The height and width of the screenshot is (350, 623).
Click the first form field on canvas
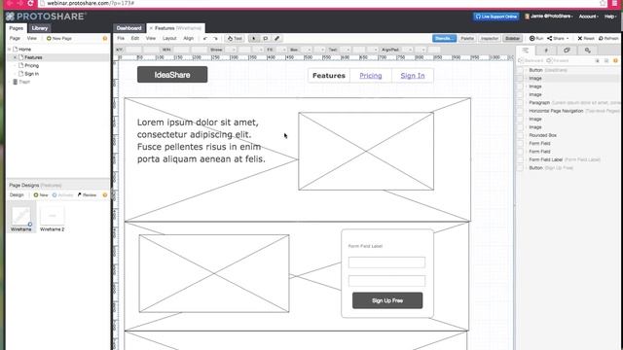tap(386, 262)
